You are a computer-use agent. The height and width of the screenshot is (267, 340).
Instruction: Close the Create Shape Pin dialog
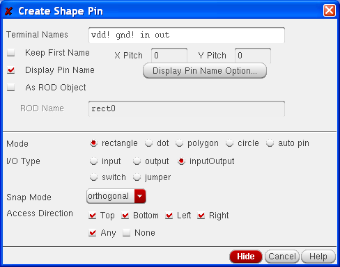pos(330,10)
